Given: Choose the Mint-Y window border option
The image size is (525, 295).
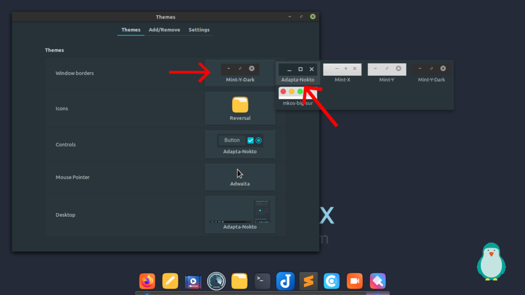Looking at the screenshot, I should tap(387, 73).
